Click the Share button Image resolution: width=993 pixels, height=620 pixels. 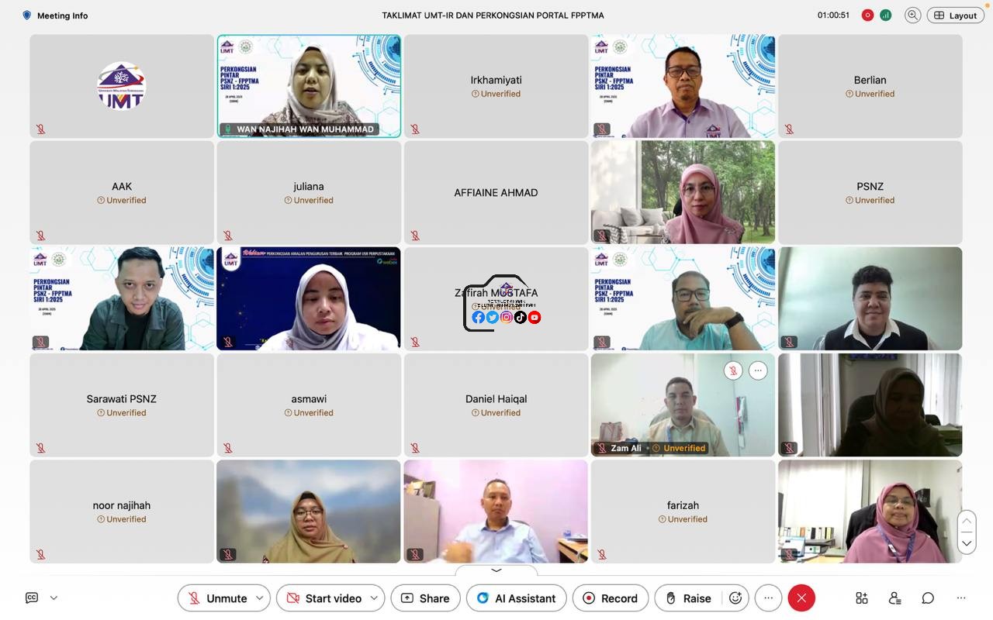coord(425,598)
